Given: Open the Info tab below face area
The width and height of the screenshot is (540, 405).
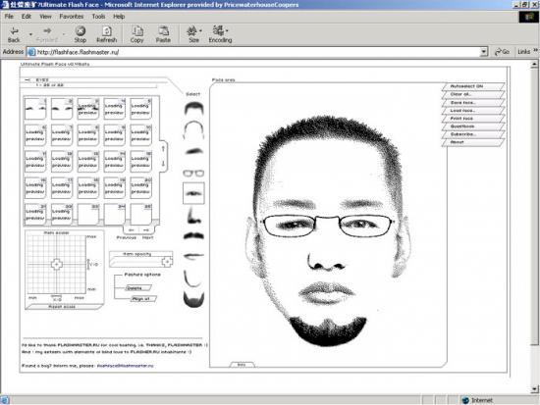Looking at the screenshot, I should (x=242, y=365).
